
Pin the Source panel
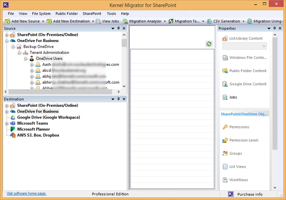click(x=118, y=29)
